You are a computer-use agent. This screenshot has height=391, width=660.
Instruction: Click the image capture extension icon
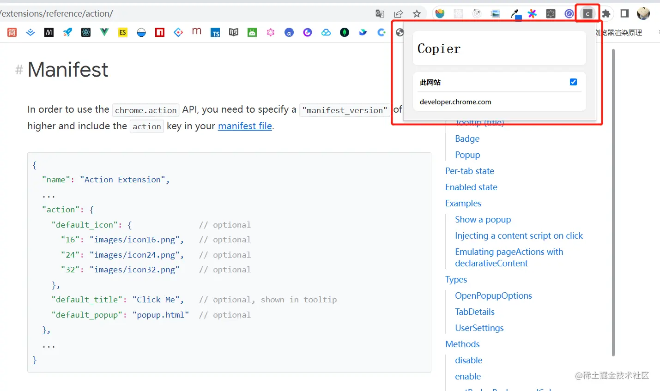tap(496, 14)
